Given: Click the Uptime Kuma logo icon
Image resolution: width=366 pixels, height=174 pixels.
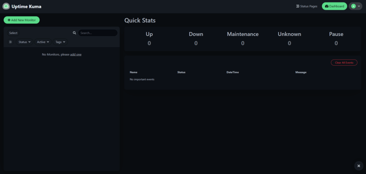Looking at the screenshot, I should point(6,6).
